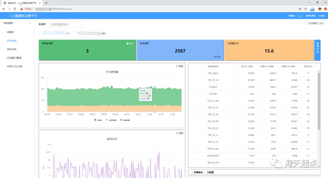Viewport: 328px width, 178px height.
Task: Toggle the user series in CPU legend
Action: click(98, 120)
